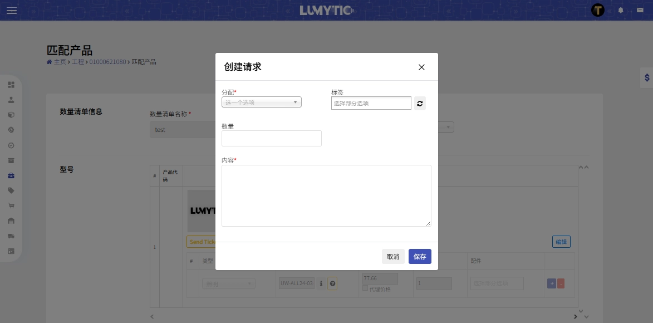Open the hamburger navigation menu
The height and width of the screenshot is (323, 653).
12,11
